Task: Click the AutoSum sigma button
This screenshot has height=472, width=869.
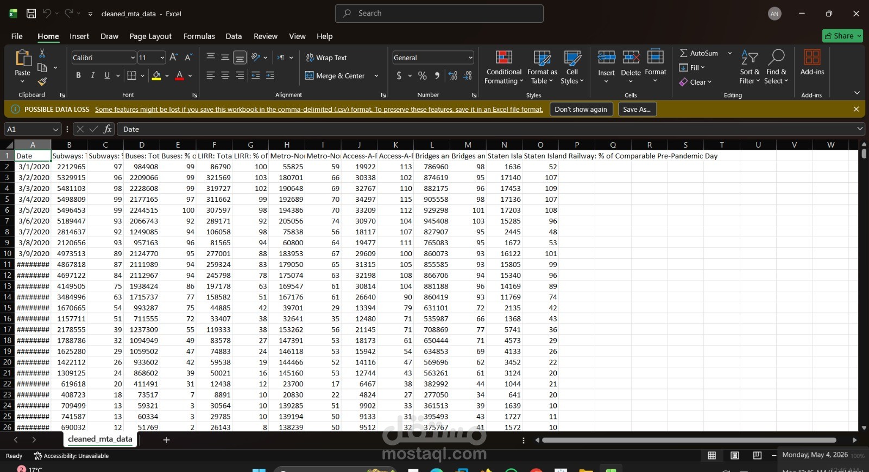Action: tap(699, 53)
